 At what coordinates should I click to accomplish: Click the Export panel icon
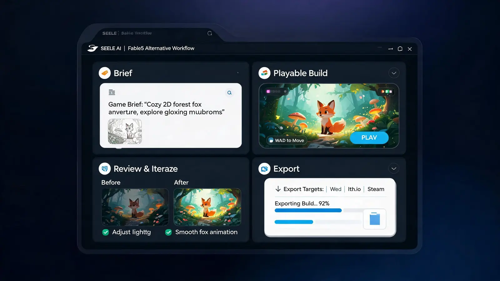tap(264, 169)
